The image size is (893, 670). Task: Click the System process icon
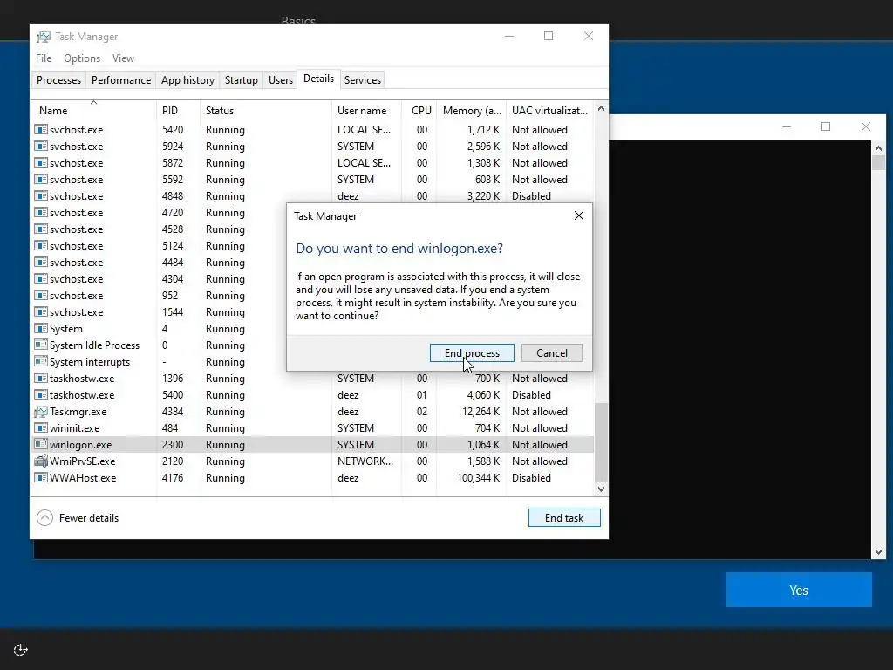tap(40, 328)
